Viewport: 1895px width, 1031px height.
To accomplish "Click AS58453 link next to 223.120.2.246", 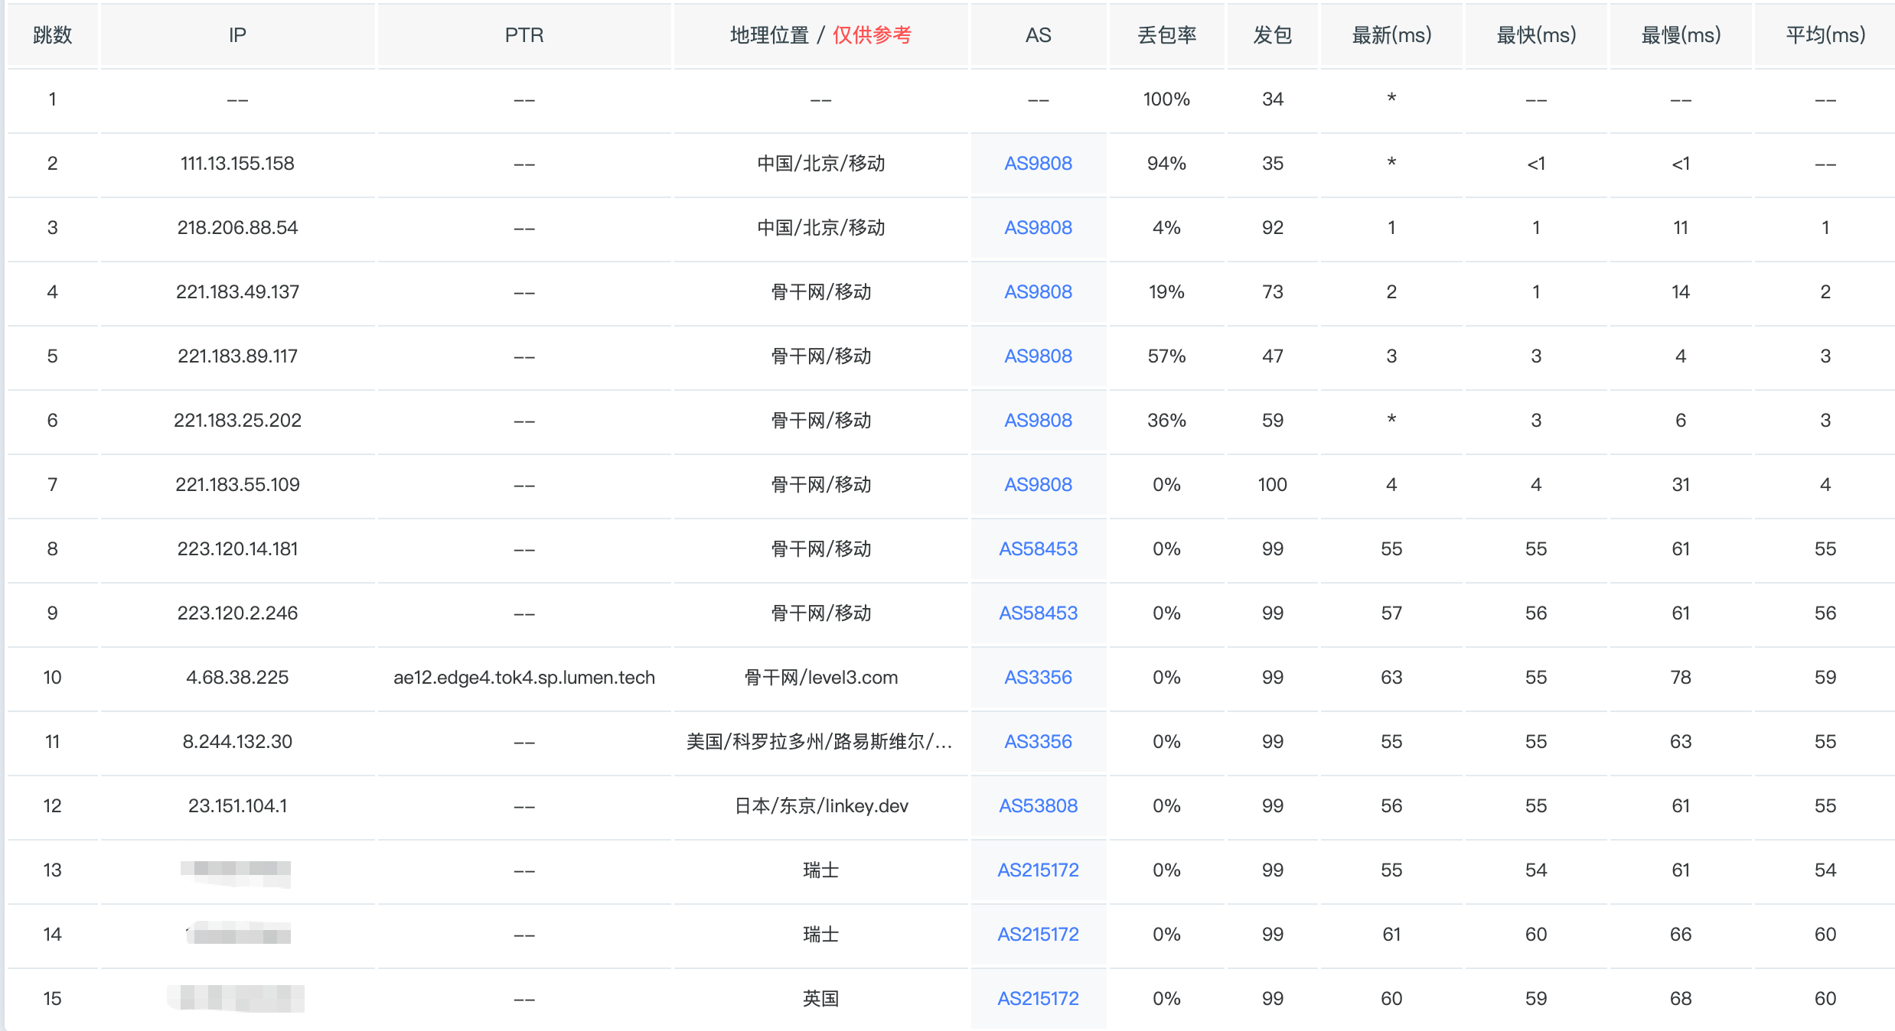I will [1038, 613].
